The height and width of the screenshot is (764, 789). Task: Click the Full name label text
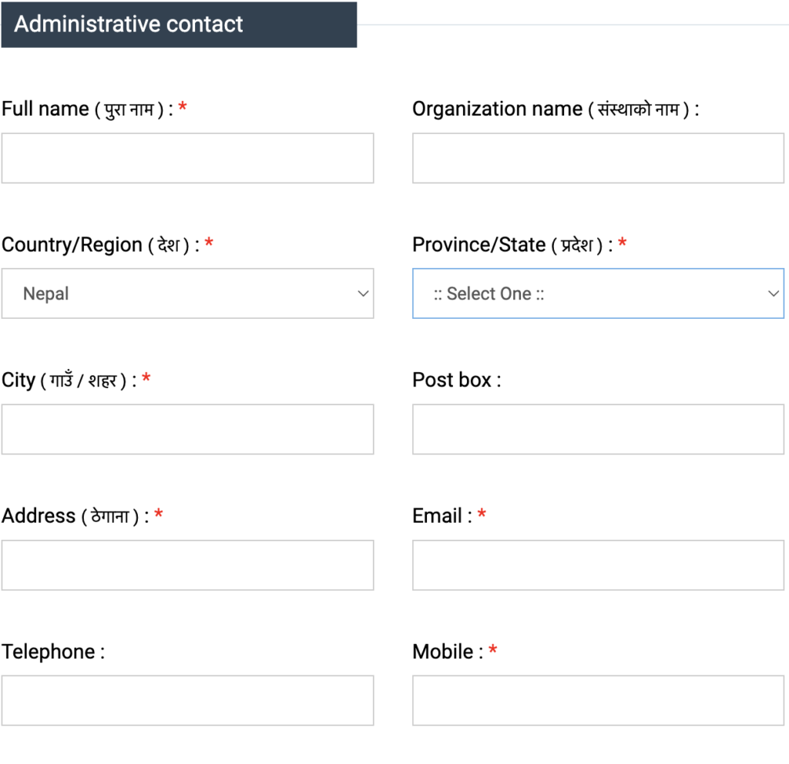click(x=45, y=109)
